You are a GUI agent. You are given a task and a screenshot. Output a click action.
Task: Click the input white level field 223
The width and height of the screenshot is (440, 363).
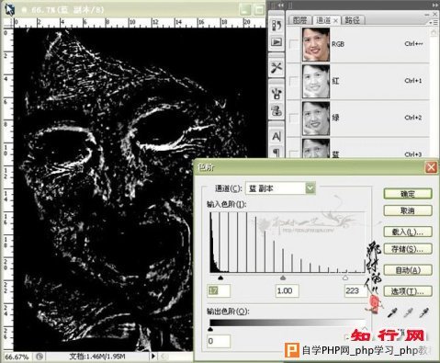[x=355, y=290]
